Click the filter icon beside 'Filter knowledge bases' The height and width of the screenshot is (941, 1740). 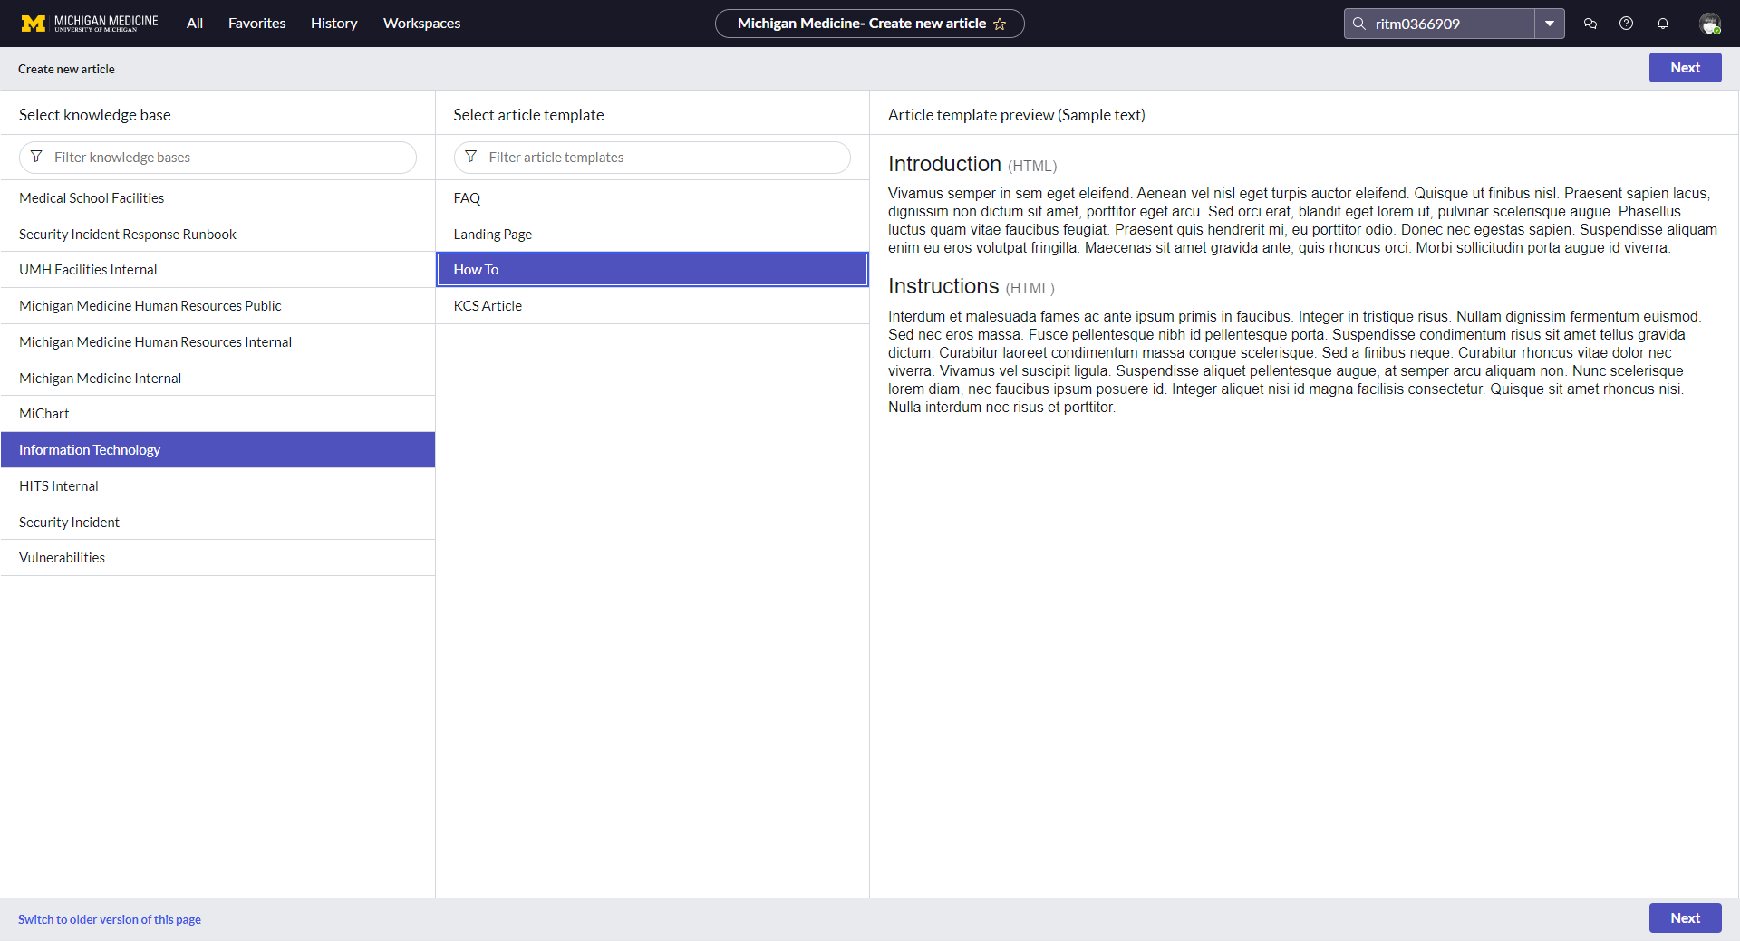(36, 157)
